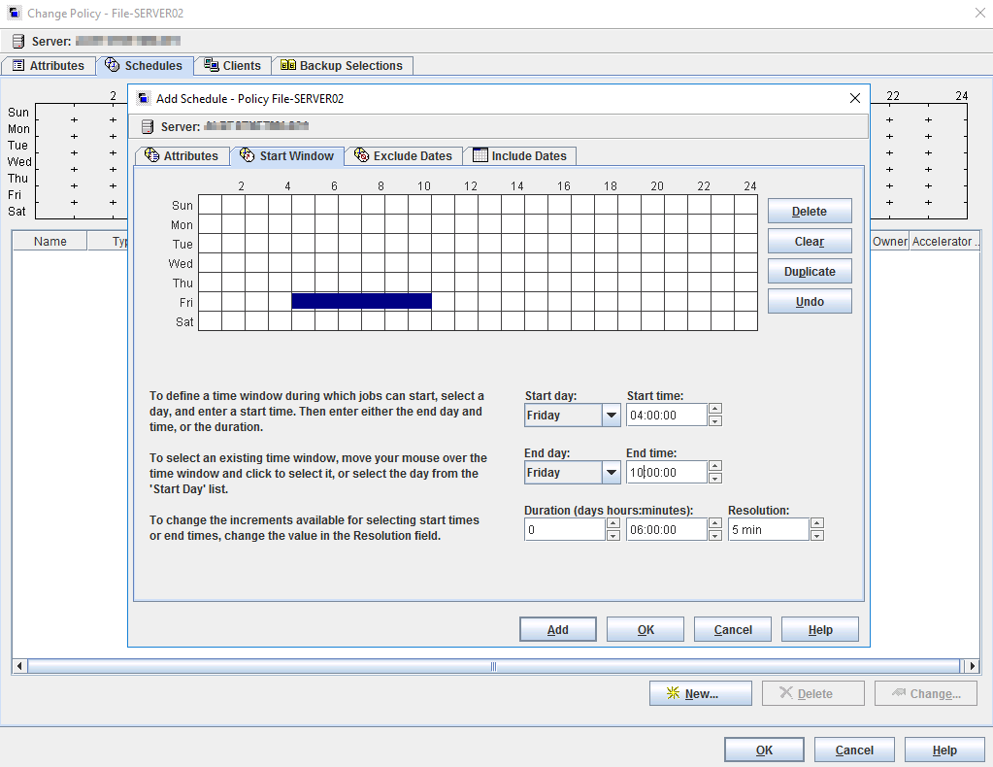Image resolution: width=993 pixels, height=767 pixels.
Task: Open the Start day dropdown
Action: coord(611,416)
